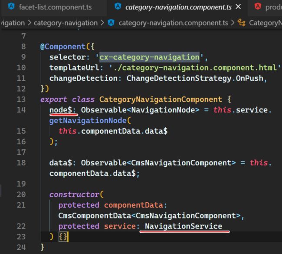Click changeDetection property on line 11

83,78
